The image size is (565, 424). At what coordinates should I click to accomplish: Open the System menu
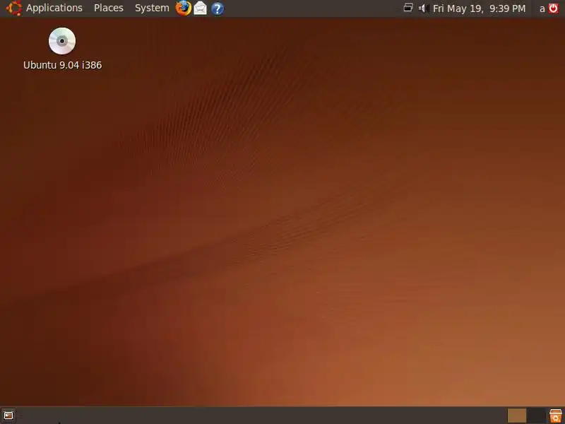pos(152,8)
